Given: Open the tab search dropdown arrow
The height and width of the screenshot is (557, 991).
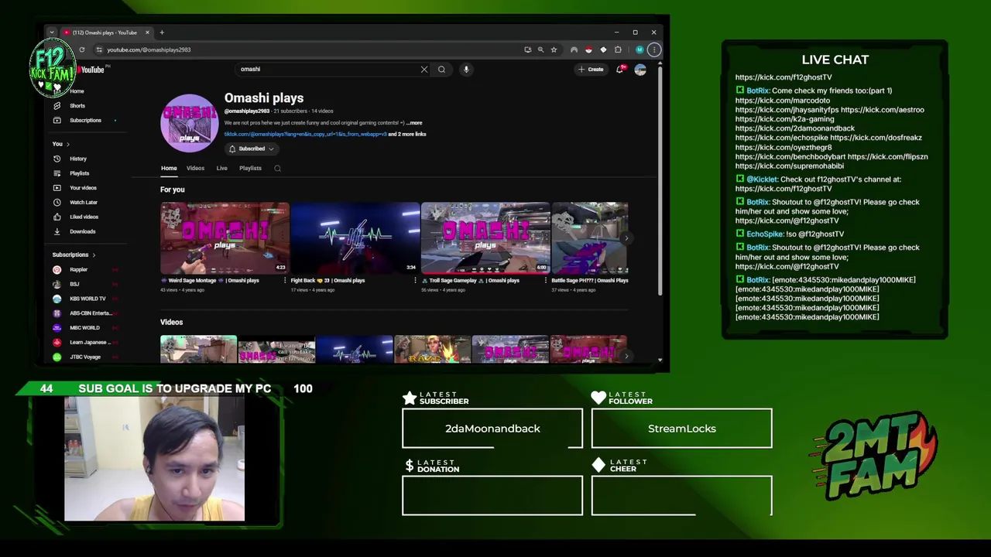Looking at the screenshot, I should (x=52, y=32).
